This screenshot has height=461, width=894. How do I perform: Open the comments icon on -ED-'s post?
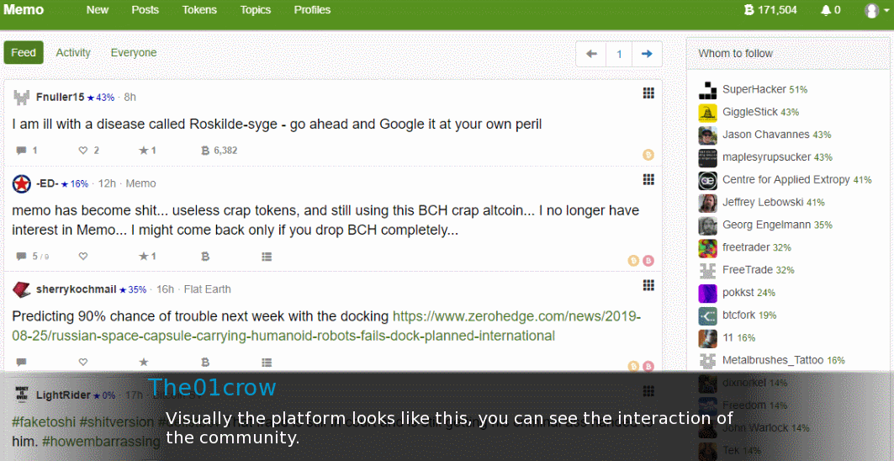(x=21, y=257)
